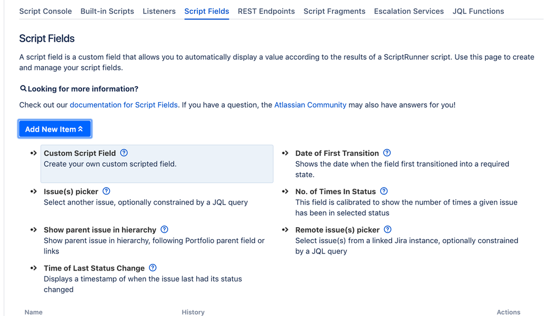Click help icon beside Custom Script Field
Viewport: 549px width, 316px height.
click(x=124, y=153)
